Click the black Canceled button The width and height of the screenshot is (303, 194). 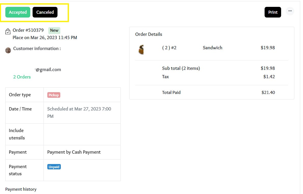45,12
